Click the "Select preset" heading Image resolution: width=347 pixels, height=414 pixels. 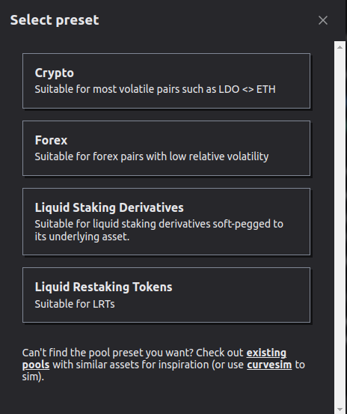[x=55, y=20]
